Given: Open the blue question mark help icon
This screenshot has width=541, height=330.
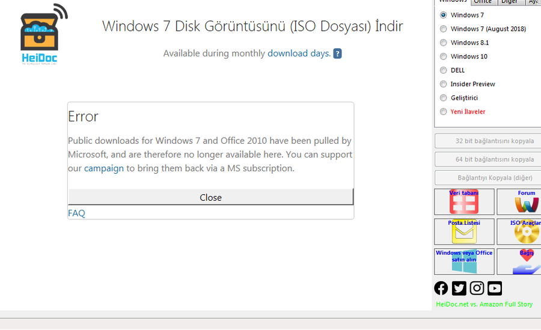Looking at the screenshot, I should pyautogui.click(x=337, y=53).
